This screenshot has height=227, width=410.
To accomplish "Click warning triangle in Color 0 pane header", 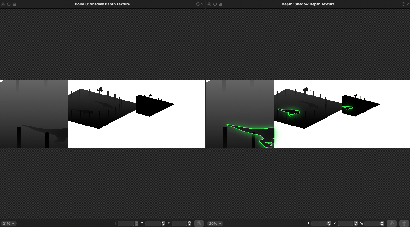I will point(15,4).
